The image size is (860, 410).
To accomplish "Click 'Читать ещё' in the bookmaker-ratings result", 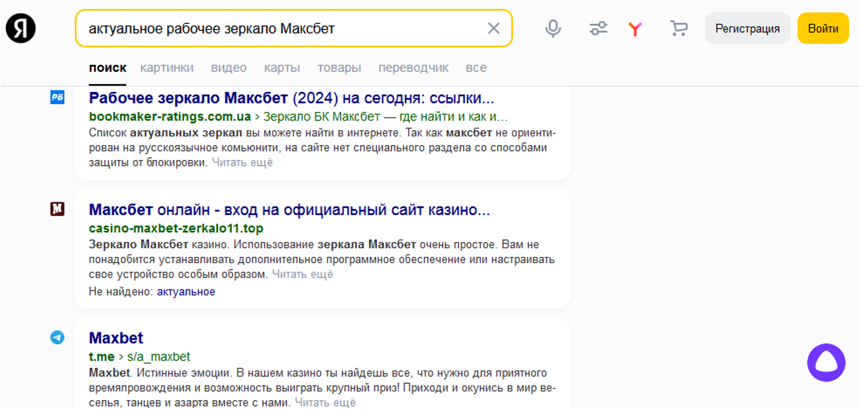I will [242, 163].
